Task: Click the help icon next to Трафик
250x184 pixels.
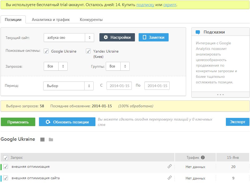Action: [x=203, y=157]
